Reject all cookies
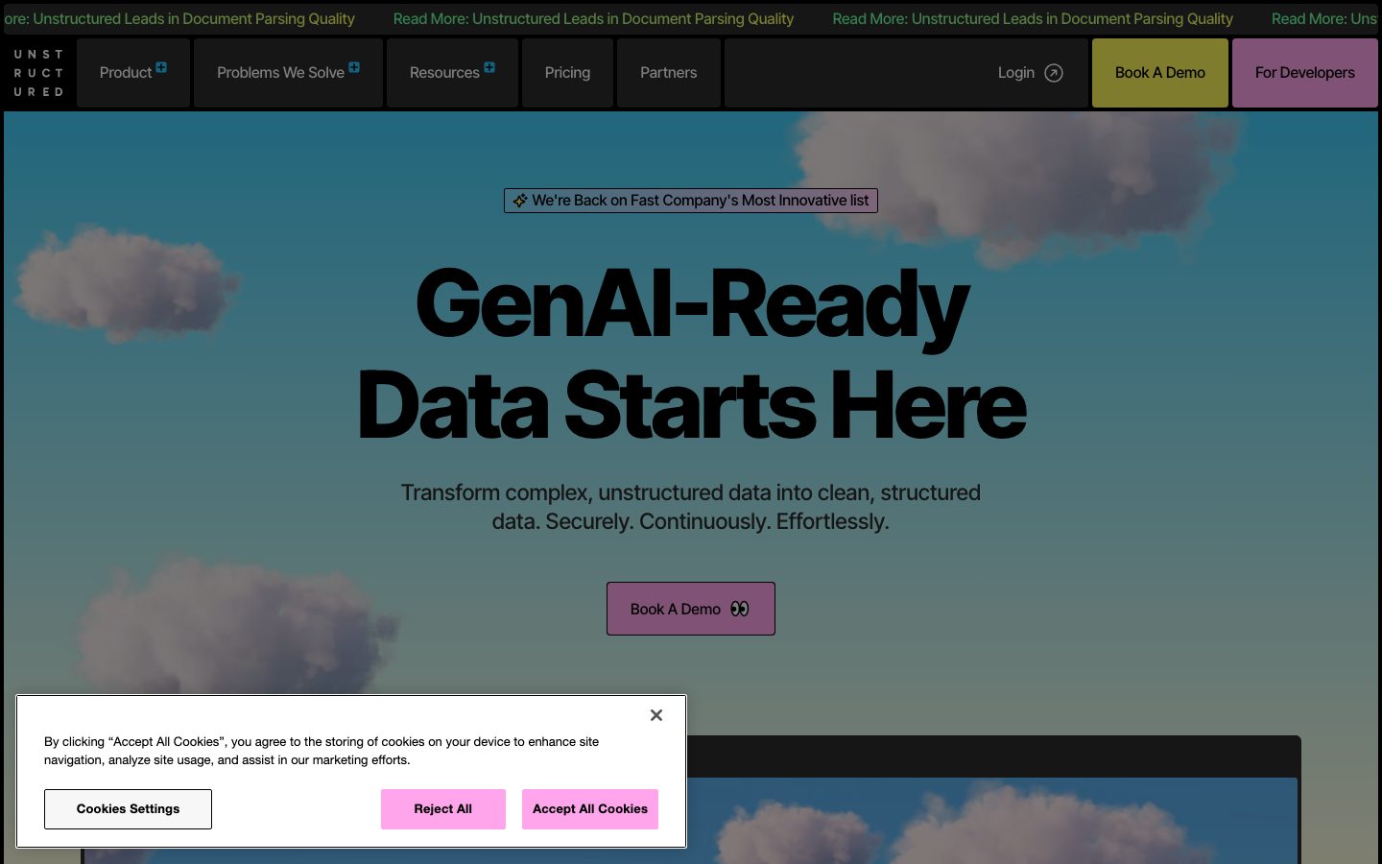This screenshot has width=1382, height=864. (442, 809)
